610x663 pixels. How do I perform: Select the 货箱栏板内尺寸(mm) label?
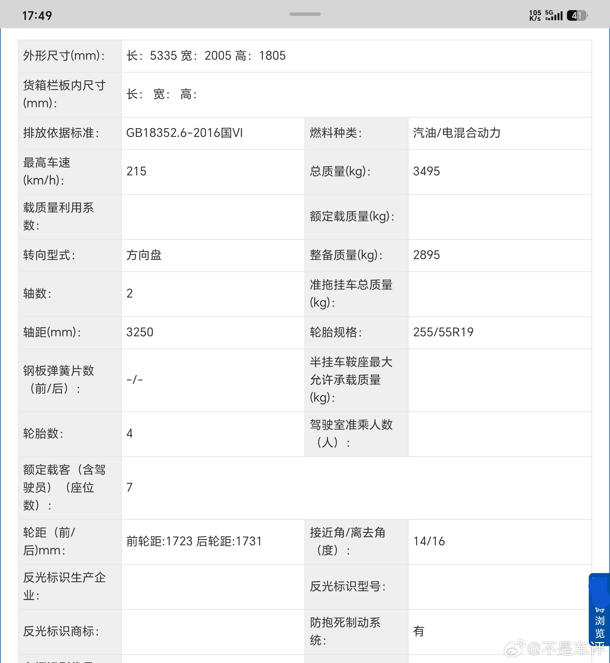[x=65, y=94]
